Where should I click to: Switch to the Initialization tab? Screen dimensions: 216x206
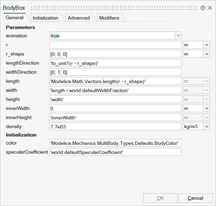tap(45, 18)
